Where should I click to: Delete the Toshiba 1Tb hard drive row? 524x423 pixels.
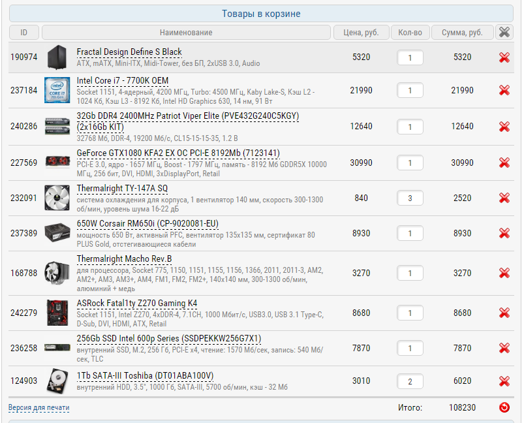[504, 381]
